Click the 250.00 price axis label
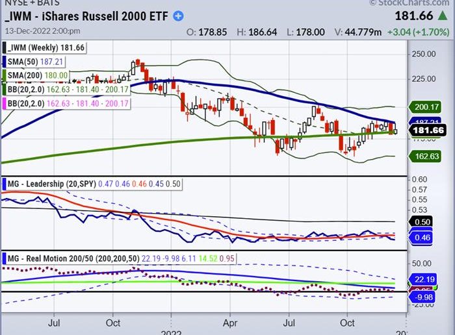Screen dimensions: 455x335 click(424, 54)
